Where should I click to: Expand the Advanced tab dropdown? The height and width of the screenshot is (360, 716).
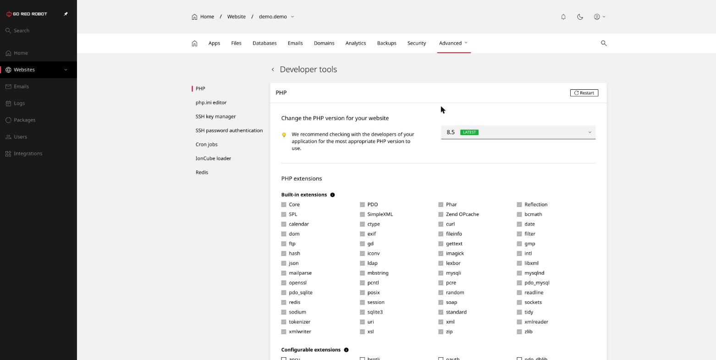(x=453, y=43)
